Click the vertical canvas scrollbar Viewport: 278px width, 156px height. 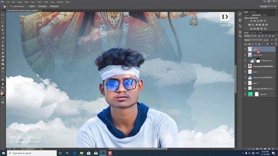[x=235, y=79]
